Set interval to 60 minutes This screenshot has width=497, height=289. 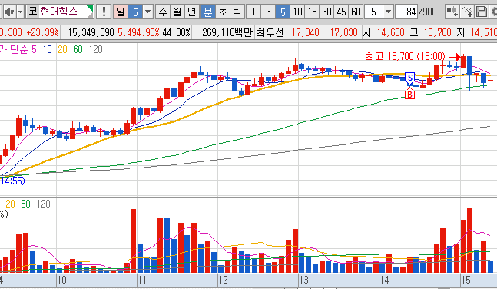[x=356, y=12]
